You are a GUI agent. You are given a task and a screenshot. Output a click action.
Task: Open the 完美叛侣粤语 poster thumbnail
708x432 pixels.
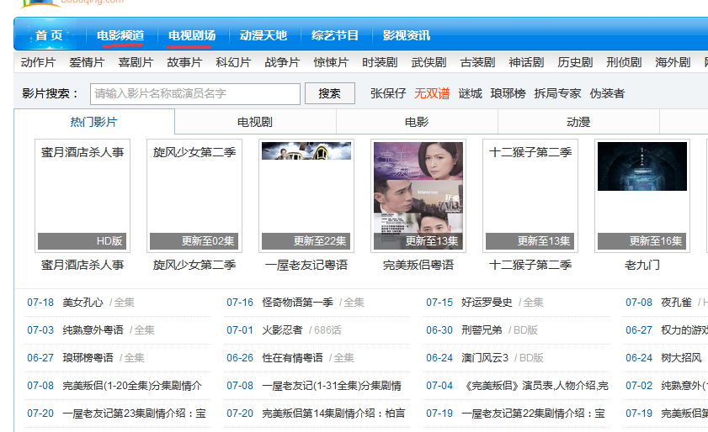point(418,196)
